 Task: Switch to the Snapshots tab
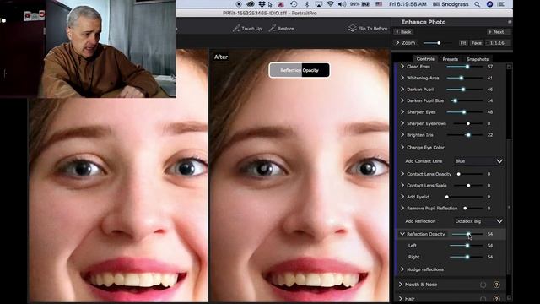[478, 59]
